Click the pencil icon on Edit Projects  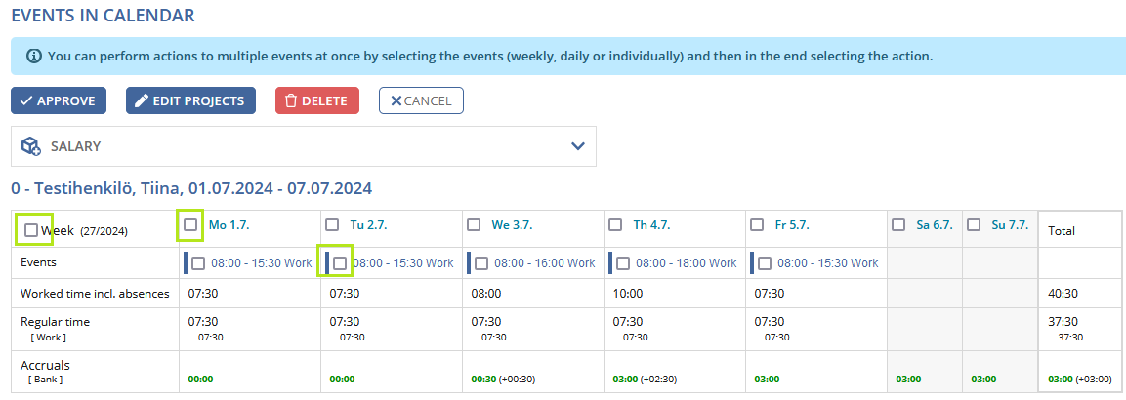pyautogui.click(x=142, y=101)
